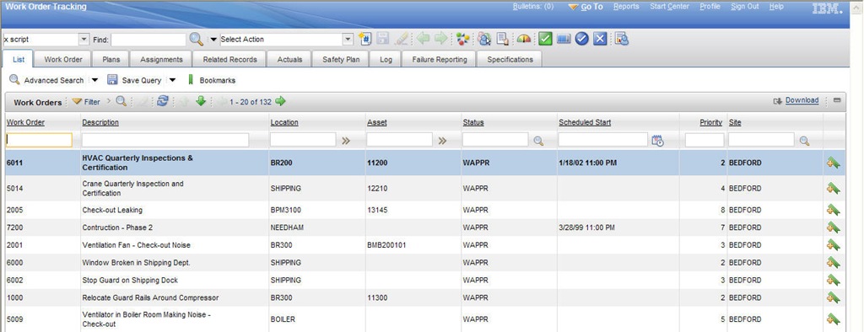Image resolution: width=864 pixels, height=332 pixels.
Task: Click the green checkmark toolbar icon
Action: pyautogui.click(x=545, y=39)
